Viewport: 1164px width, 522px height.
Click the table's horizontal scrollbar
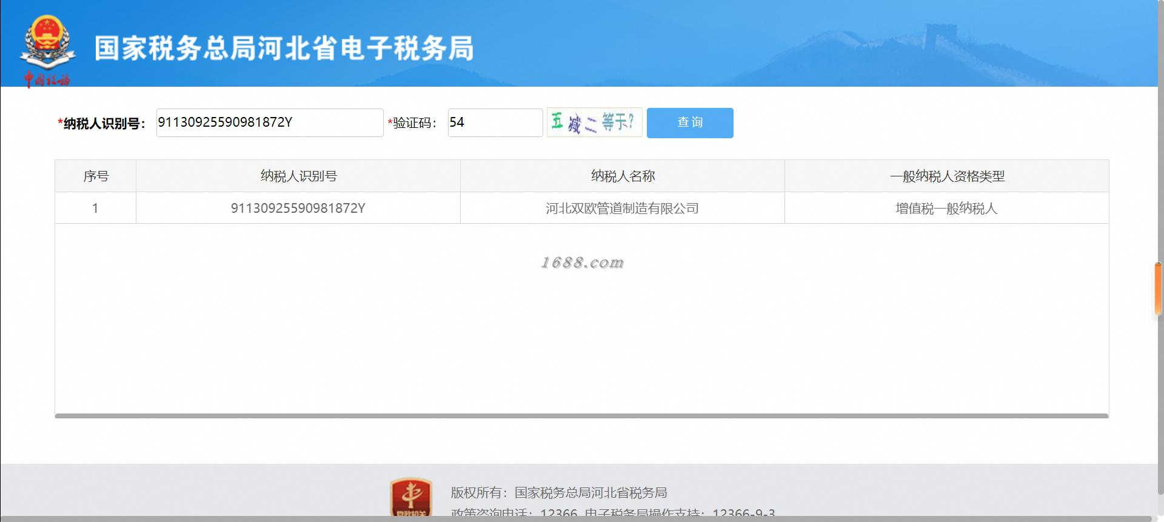[582, 416]
